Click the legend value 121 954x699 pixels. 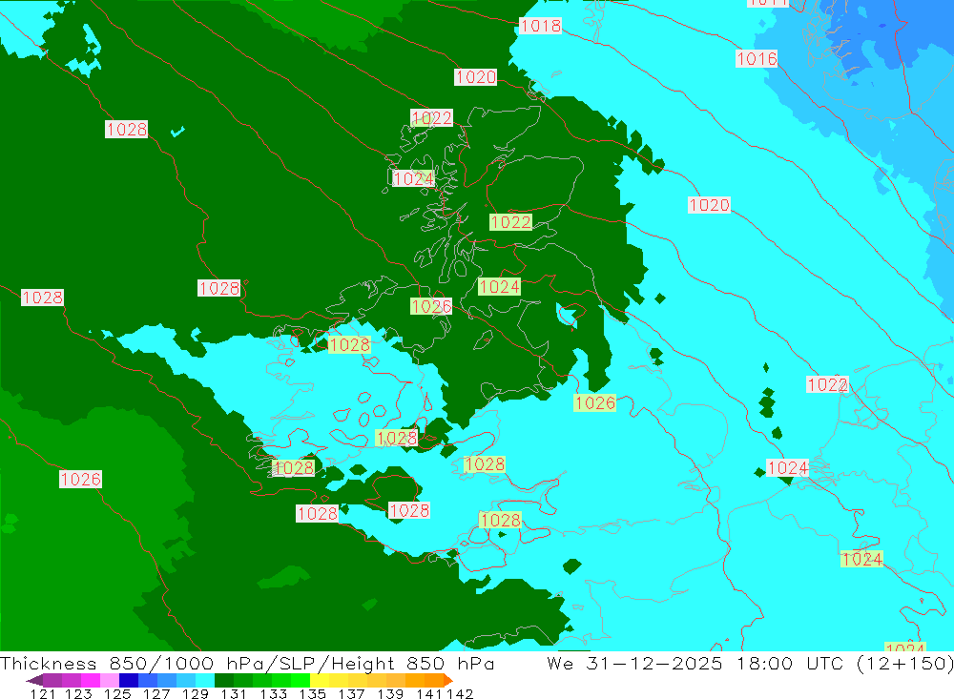tap(43, 694)
